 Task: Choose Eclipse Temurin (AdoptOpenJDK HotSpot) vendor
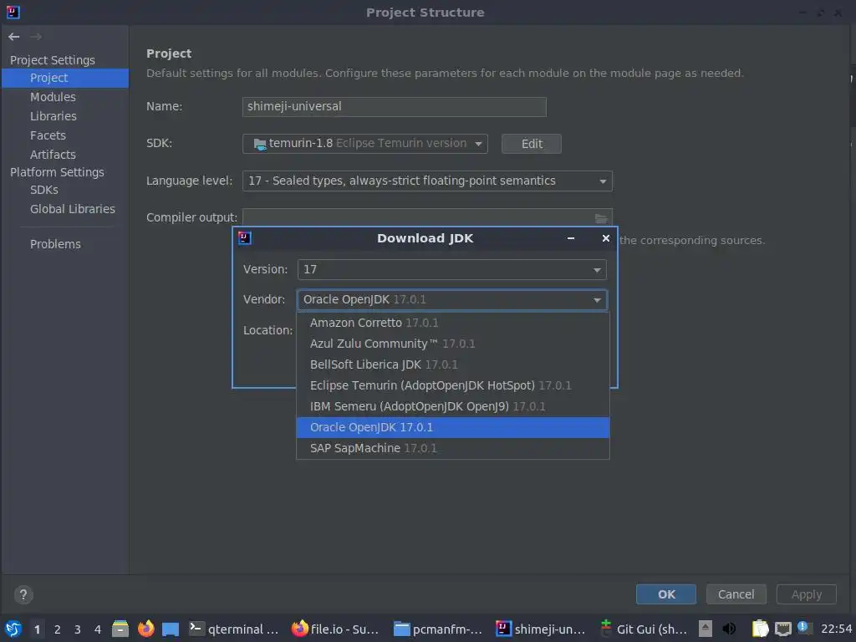tap(452, 385)
